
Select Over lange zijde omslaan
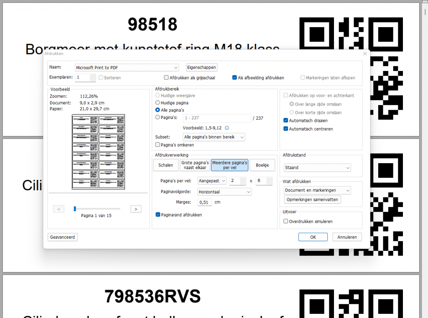pos(291,104)
